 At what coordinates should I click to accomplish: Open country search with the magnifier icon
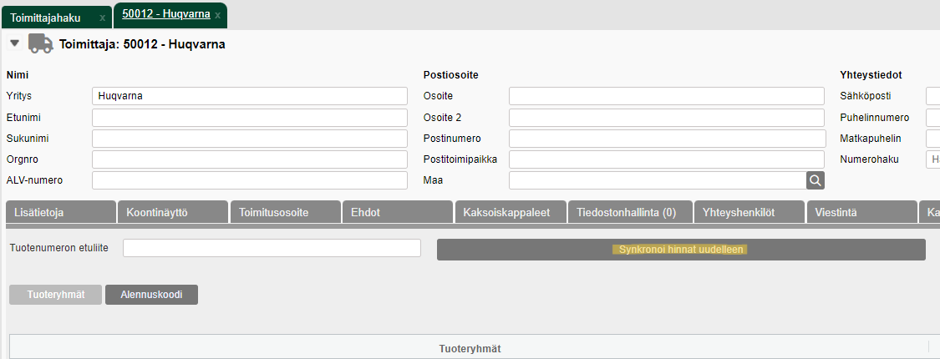click(x=816, y=179)
